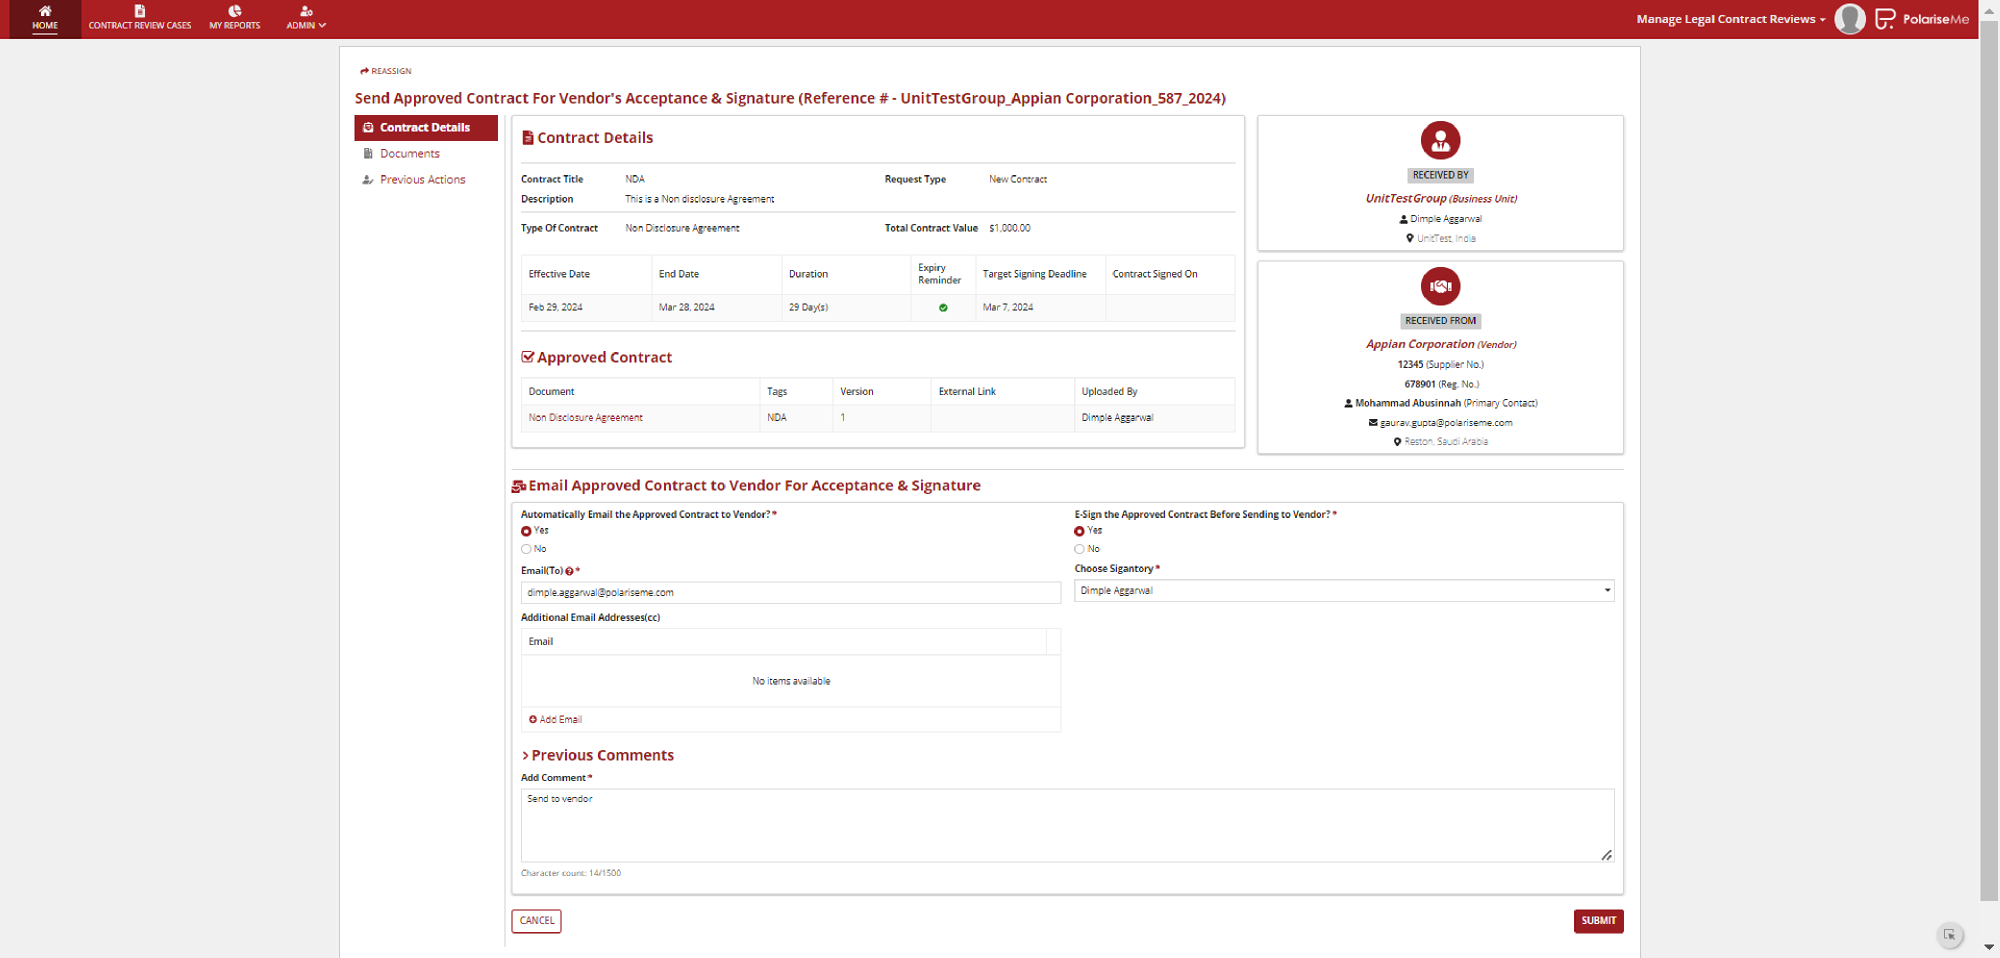Click the $1,000.00 contract value
The height and width of the screenshot is (958, 2000).
[x=1009, y=228]
